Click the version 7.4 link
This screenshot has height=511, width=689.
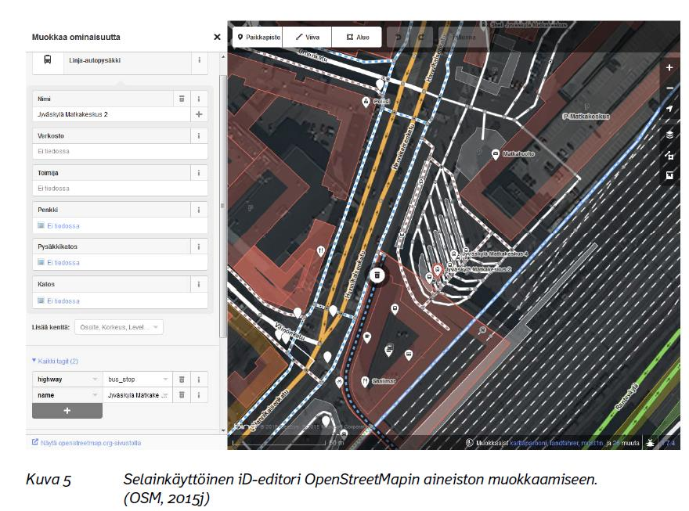[x=669, y=443]
